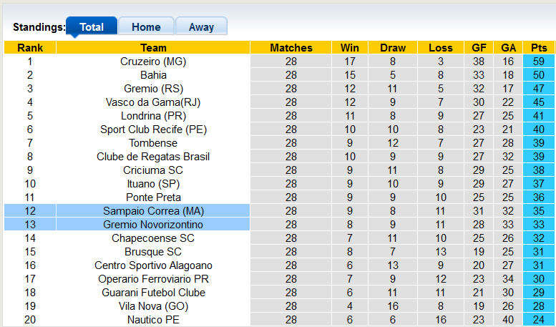
Task: Open the Chapecoense SC team link
Action: tap(153, 238)
